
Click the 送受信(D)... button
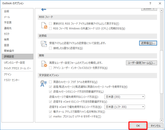tap(148, 43)
